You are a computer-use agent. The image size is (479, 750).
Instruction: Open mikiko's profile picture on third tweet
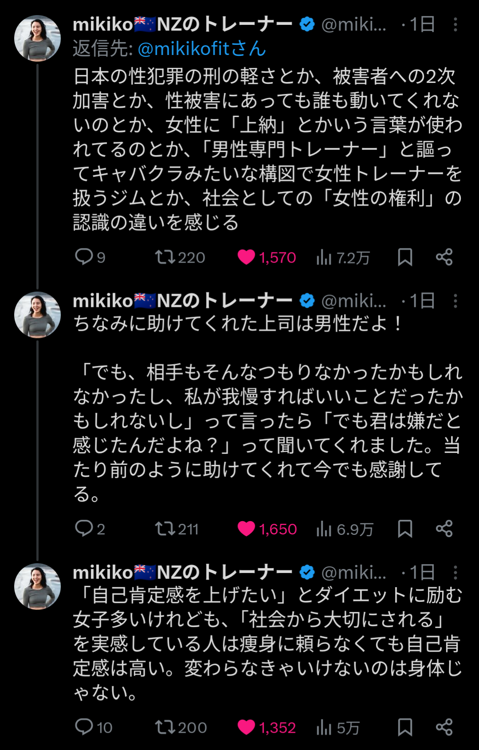click(x=38, y=586)
